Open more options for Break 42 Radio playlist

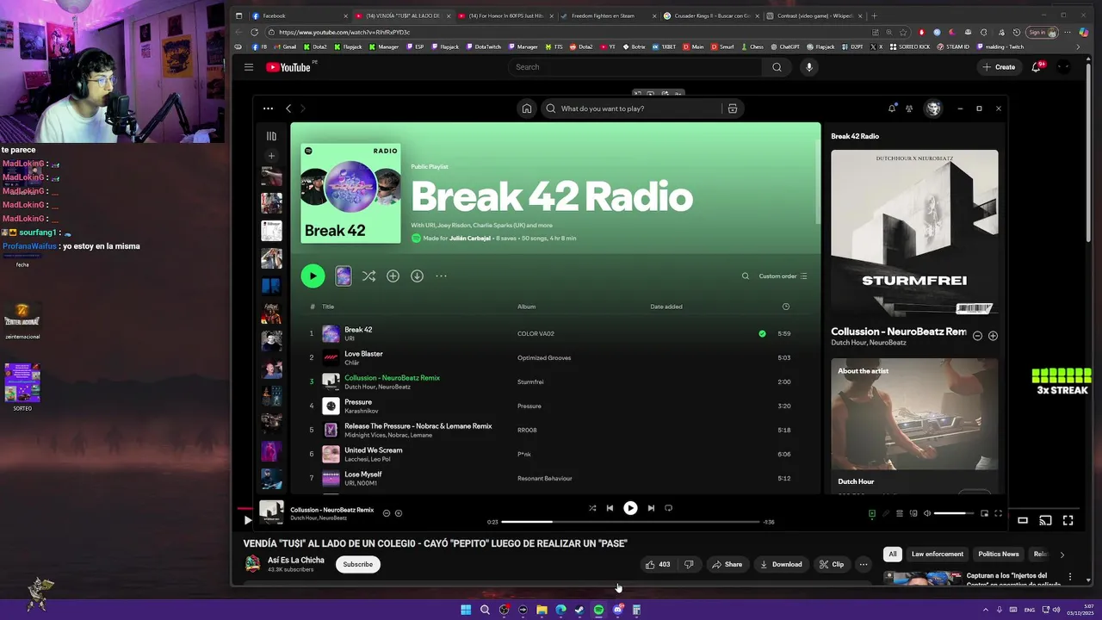[x=441, y=276]
